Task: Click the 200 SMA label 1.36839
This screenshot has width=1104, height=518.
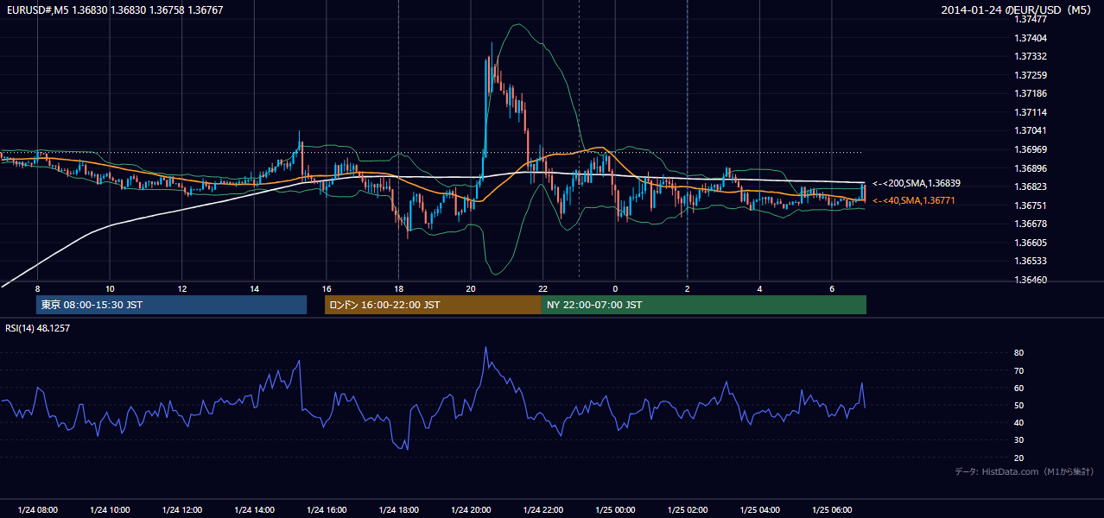Action: tap(917, 183)
